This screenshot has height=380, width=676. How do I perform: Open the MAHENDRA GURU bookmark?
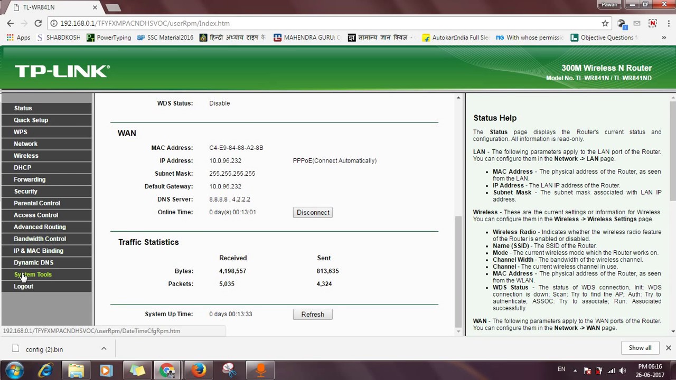coord(307,37)
